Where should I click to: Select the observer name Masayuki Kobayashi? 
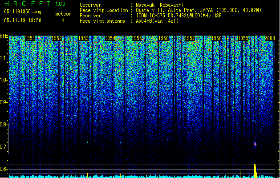coord(160,5)
